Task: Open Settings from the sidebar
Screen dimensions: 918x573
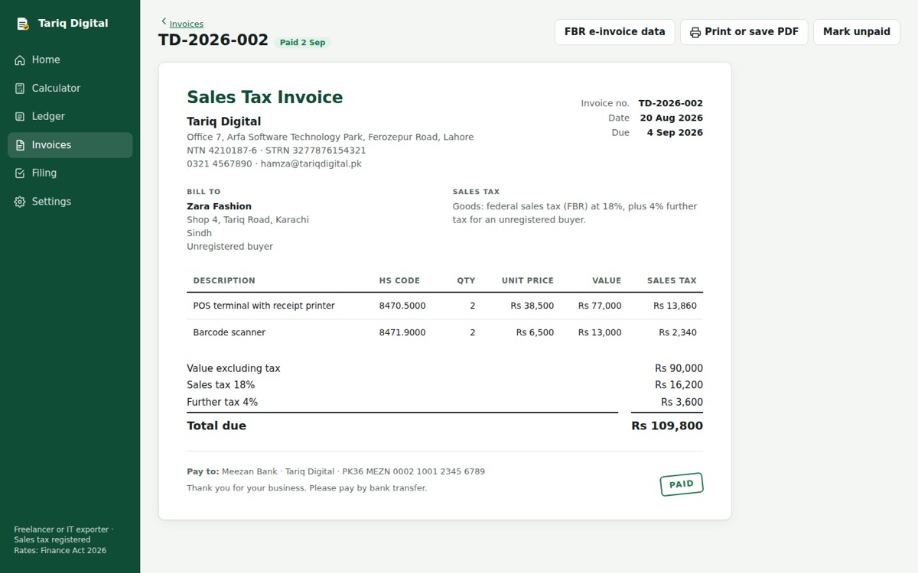Action: [70, 202]
